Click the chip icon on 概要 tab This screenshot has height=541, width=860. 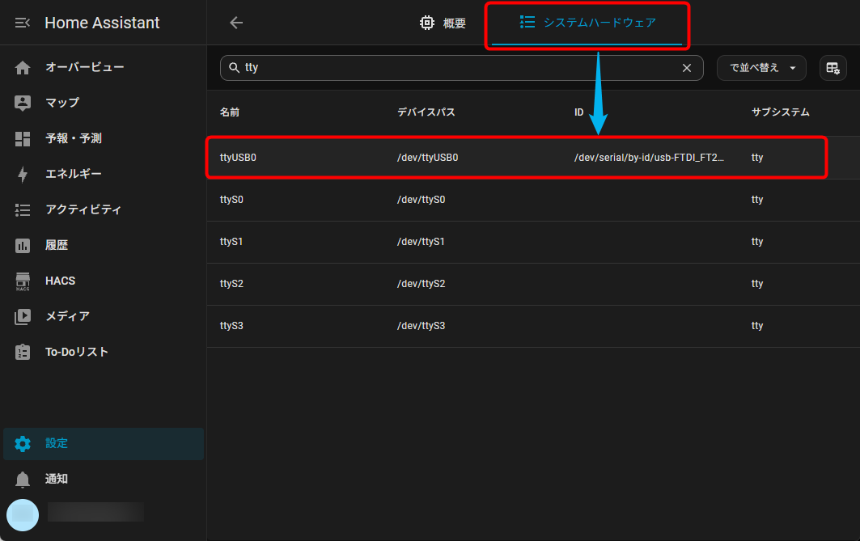coord(426,23)
